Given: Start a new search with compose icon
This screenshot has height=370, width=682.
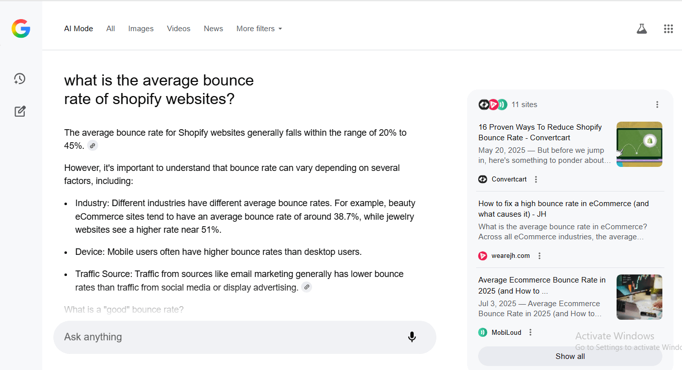Looking at the screenshot, I should point(20,111).
